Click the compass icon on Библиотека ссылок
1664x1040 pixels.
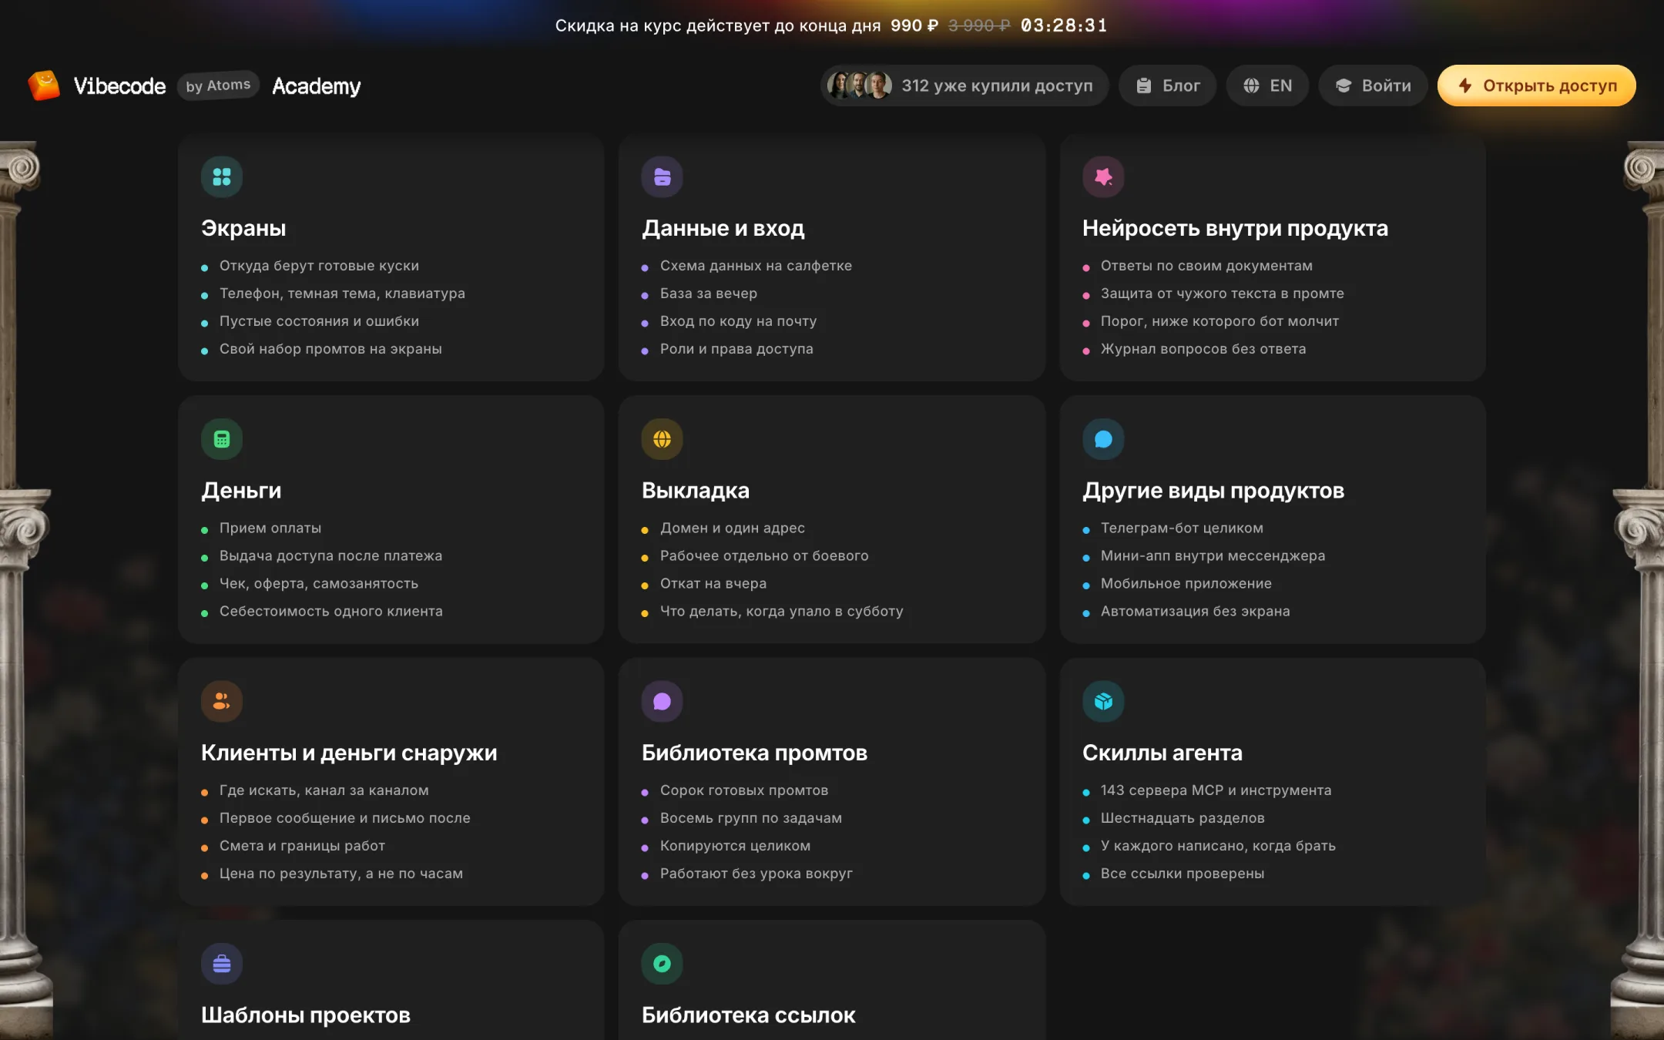(663, 964)
